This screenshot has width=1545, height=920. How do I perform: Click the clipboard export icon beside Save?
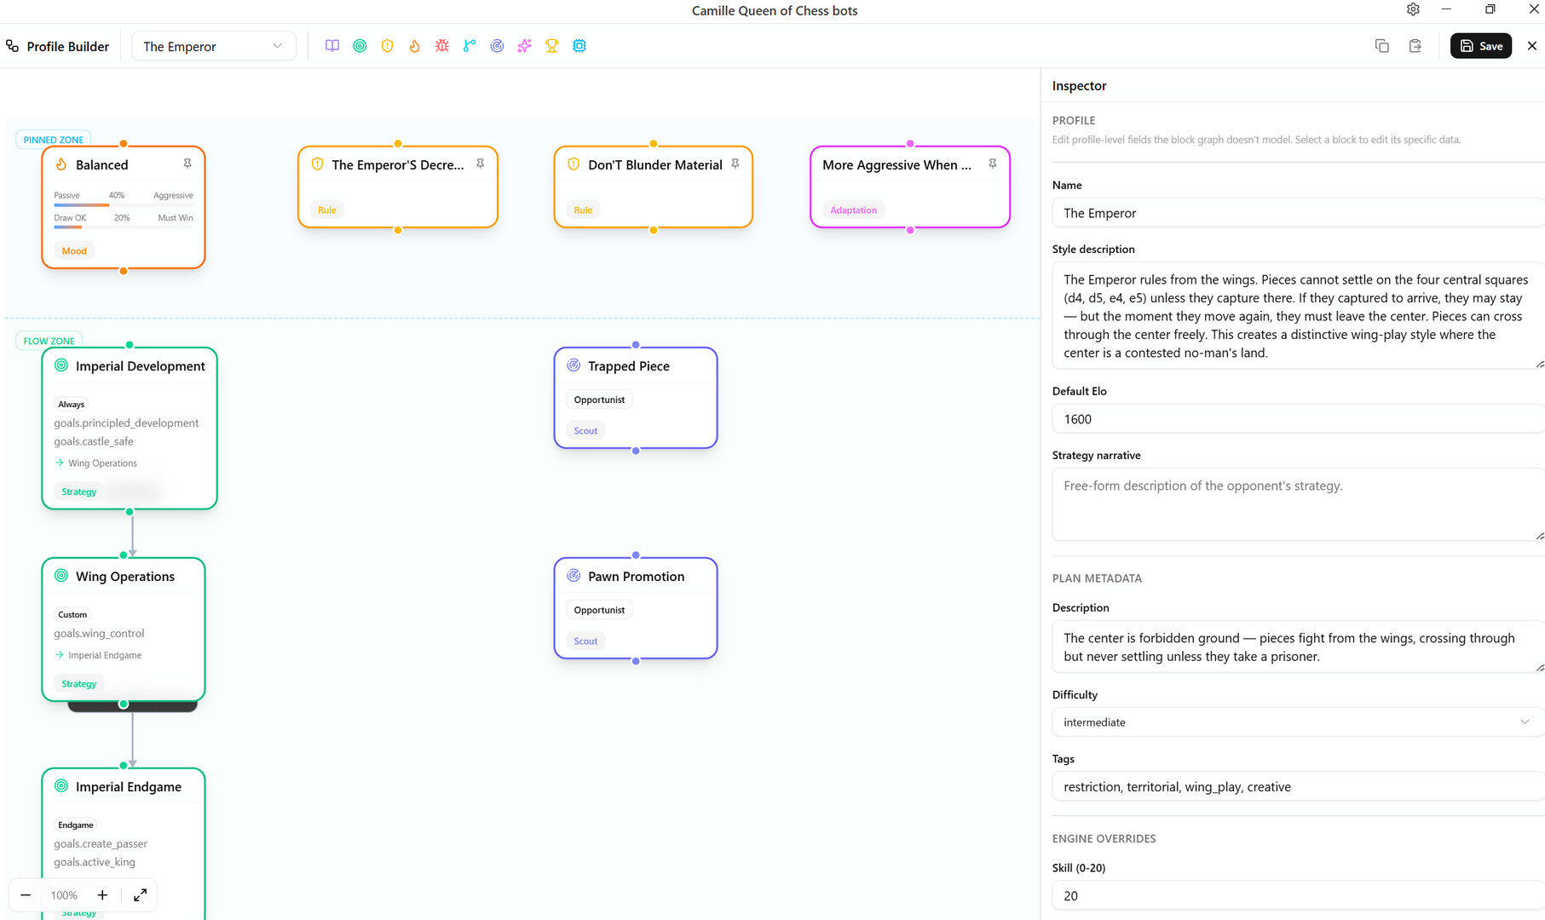pos(1415,46)
